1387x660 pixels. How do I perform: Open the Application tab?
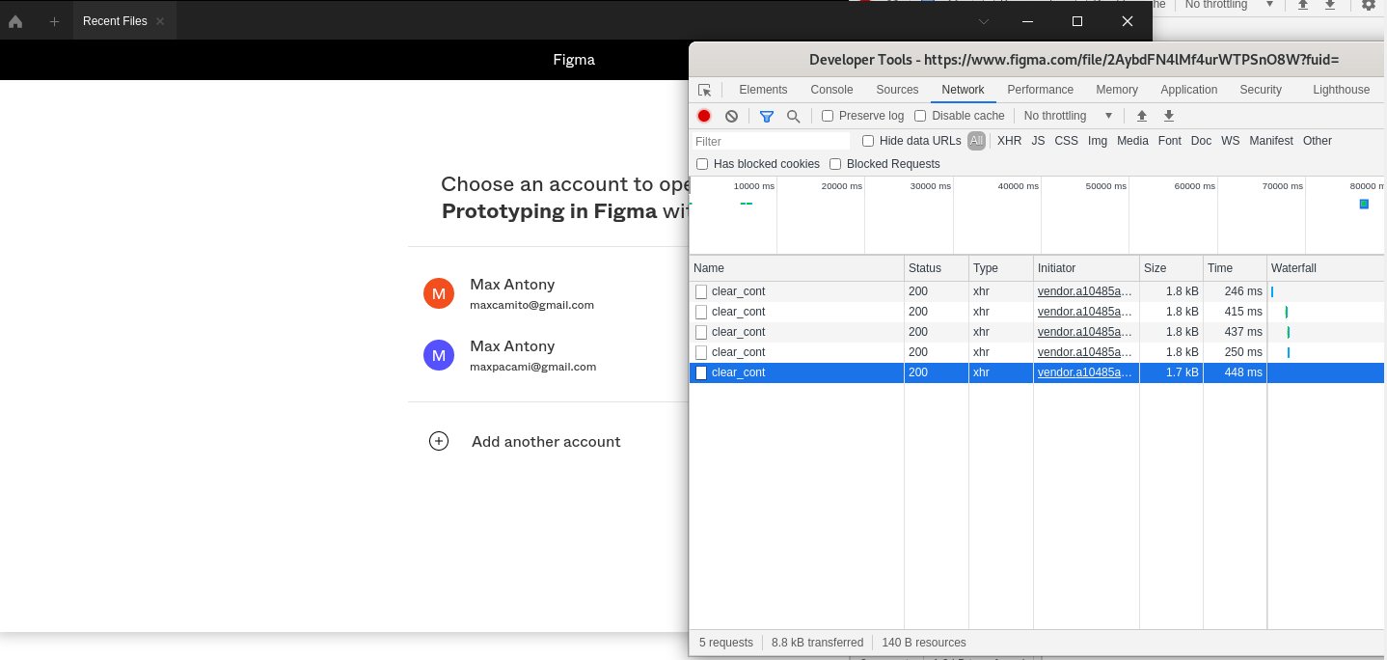point(1188,90)
